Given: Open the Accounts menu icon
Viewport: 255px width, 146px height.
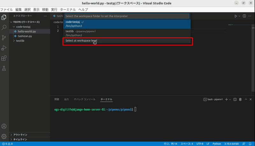Looking at the screenshot, I should coord(4,126).
